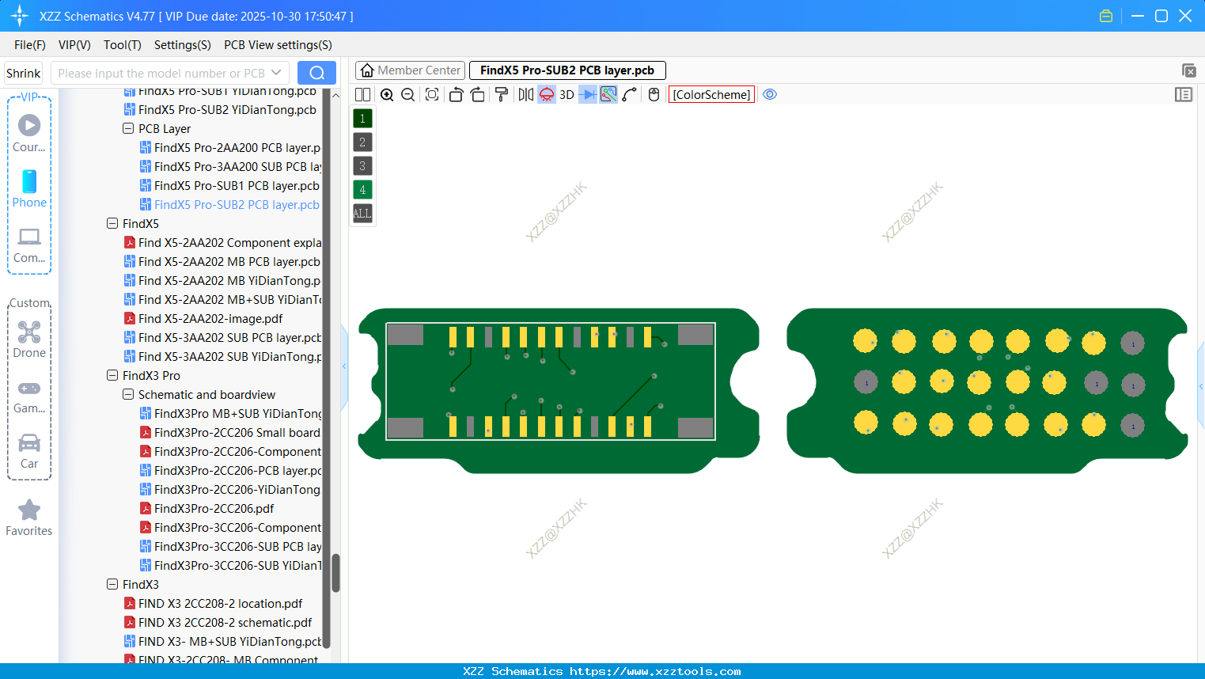
Task: Toggle the eye visibility icon near ColorScheme
Action: coord(770,94)
